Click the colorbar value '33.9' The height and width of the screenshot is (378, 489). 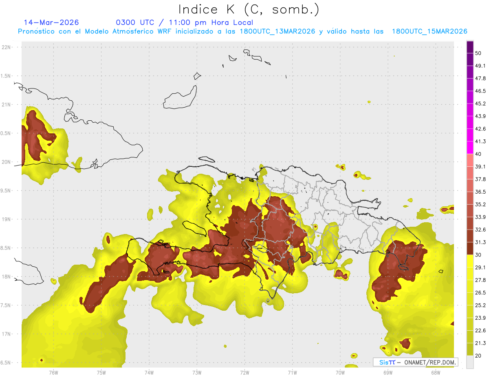(480, 217)
